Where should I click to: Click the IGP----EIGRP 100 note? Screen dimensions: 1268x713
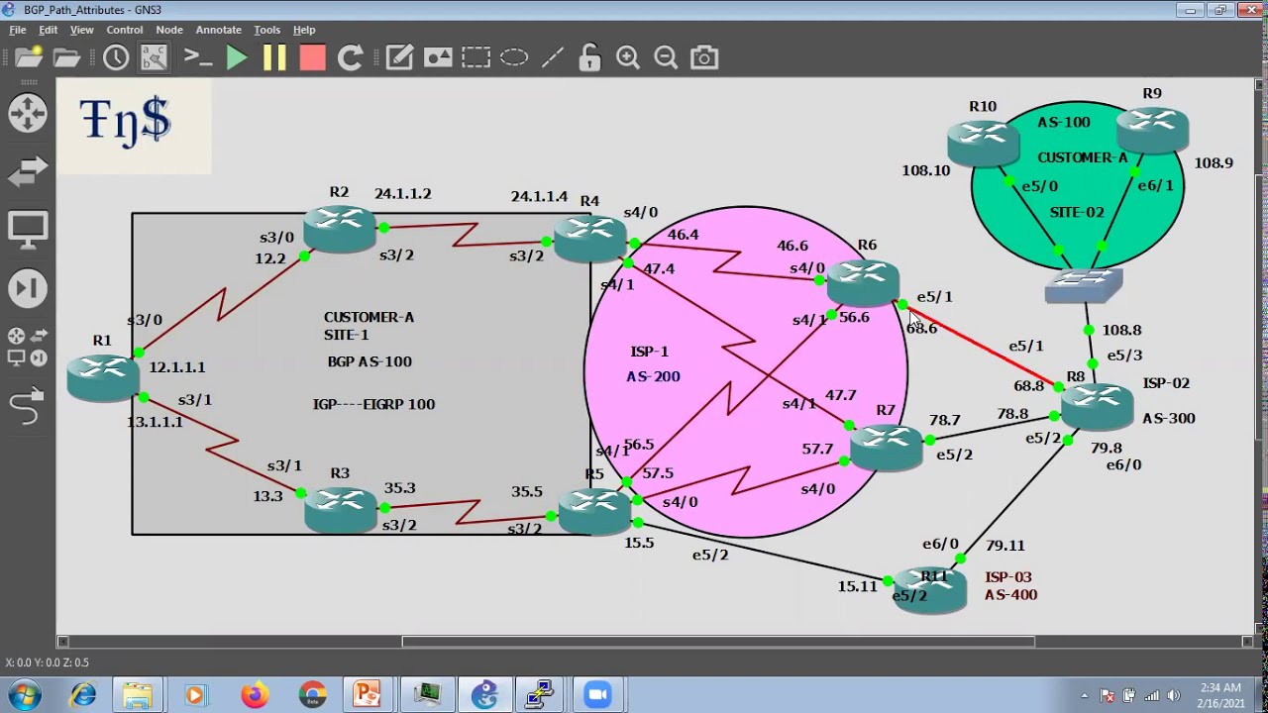pos(373,404)
